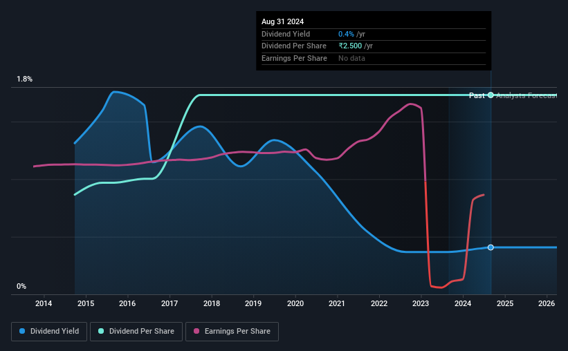This screenshot has height=351, width=568.
Task: Click the 2017 x-axis label
Action: 170,303
